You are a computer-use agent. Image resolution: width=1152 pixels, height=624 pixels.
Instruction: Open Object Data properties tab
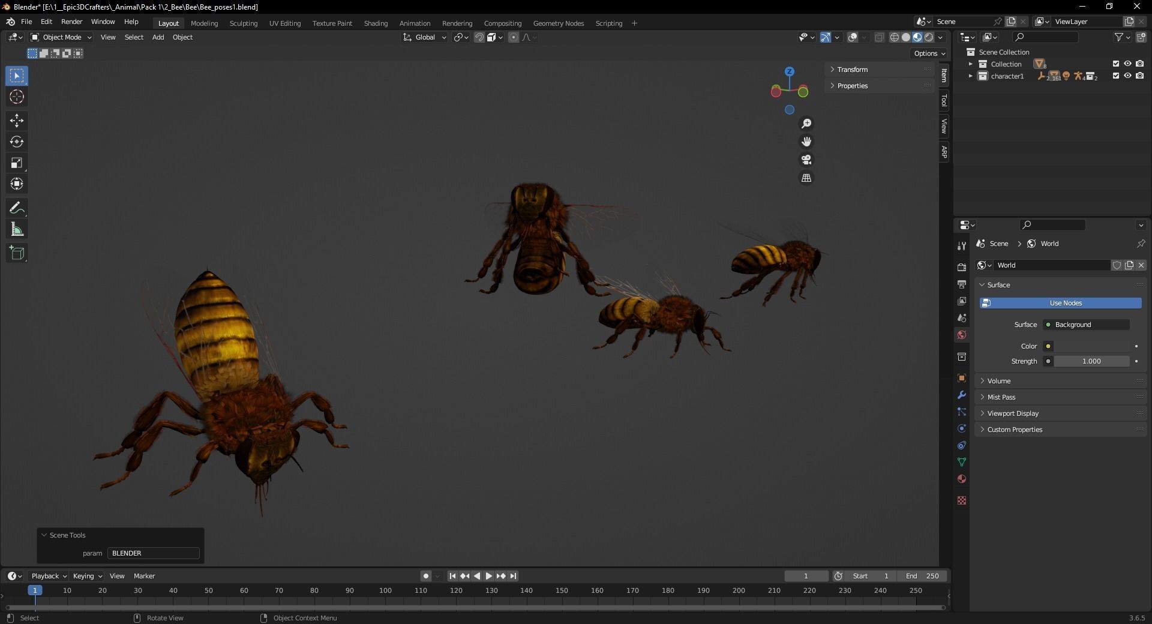962,462
